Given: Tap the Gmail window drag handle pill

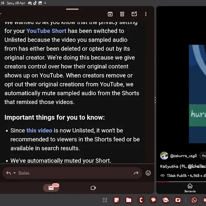Looking at the screenshot, I should coord(72,9).
